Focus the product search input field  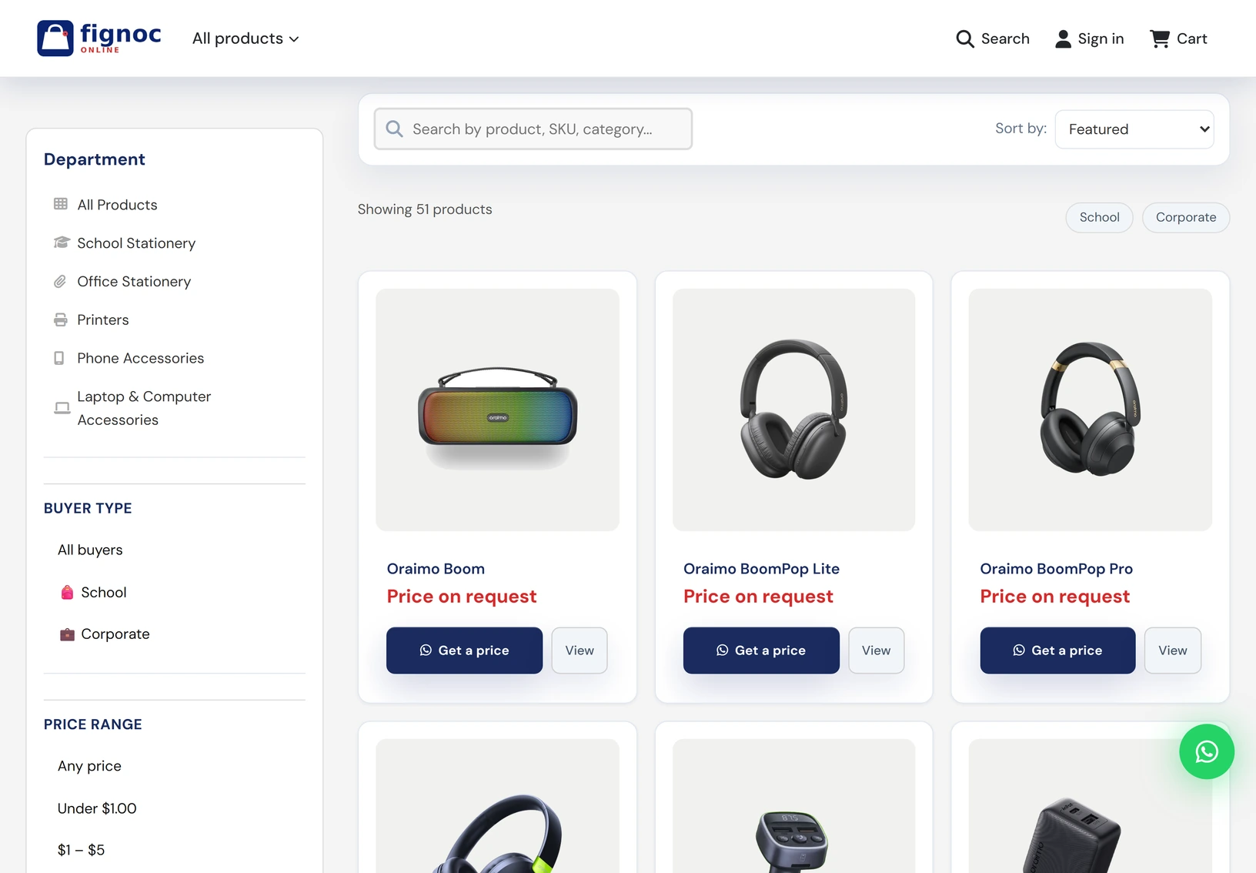[533, 129]
